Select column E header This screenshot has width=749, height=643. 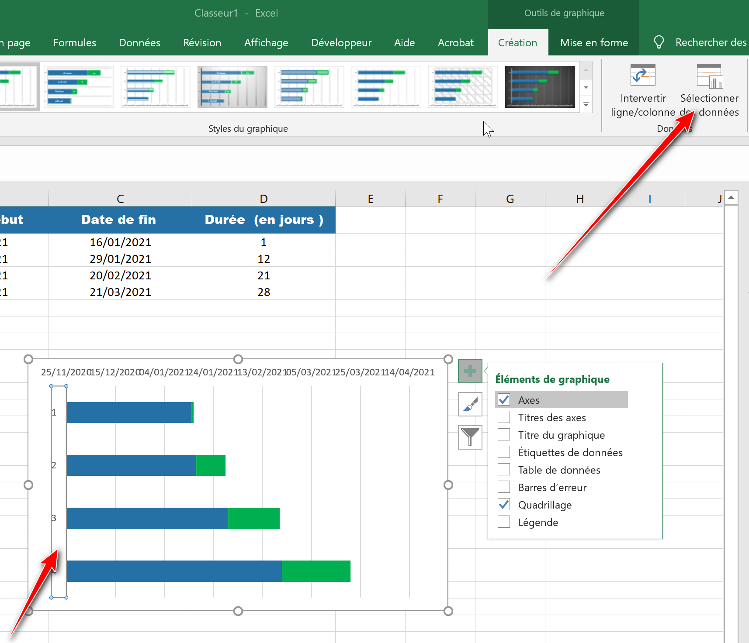tap(370, 199)
